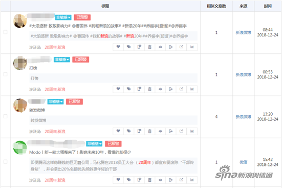Click the share icon in the Modo row
The width and height of the screenshot is (283, 188).
tap(181, 180)
